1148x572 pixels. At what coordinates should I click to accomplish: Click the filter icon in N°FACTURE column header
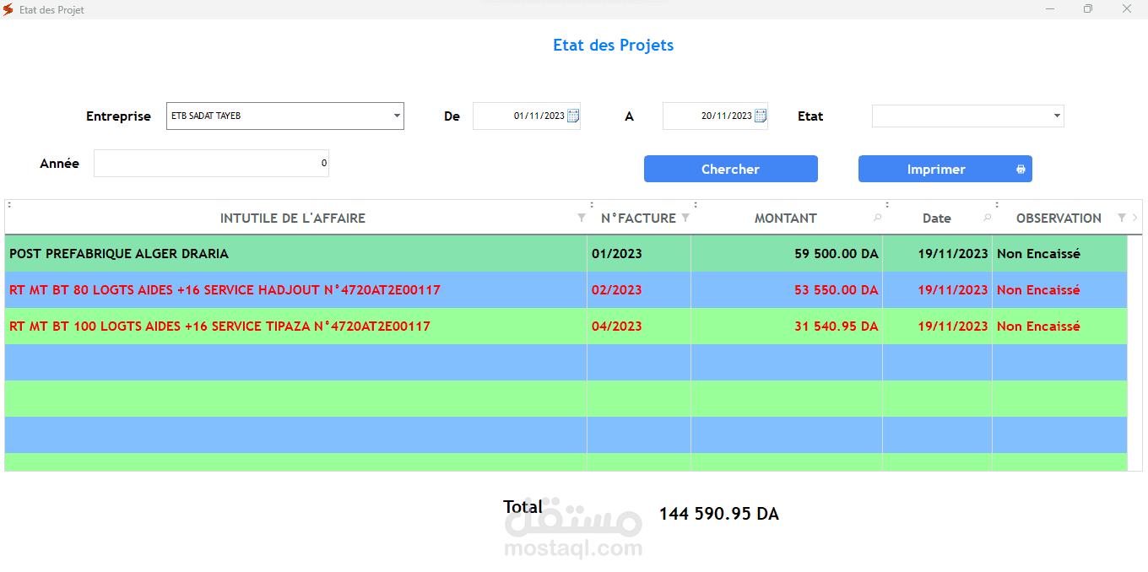point(685,218)
